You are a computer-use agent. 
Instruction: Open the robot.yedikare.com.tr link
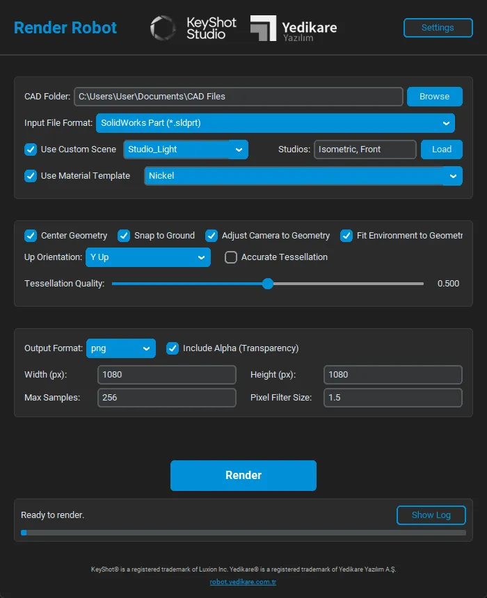(x=243, y=582)
